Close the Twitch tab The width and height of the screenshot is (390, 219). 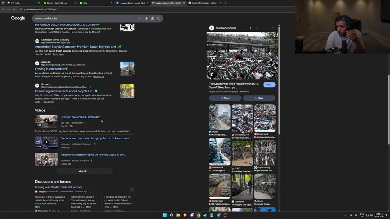pos(39,3)
